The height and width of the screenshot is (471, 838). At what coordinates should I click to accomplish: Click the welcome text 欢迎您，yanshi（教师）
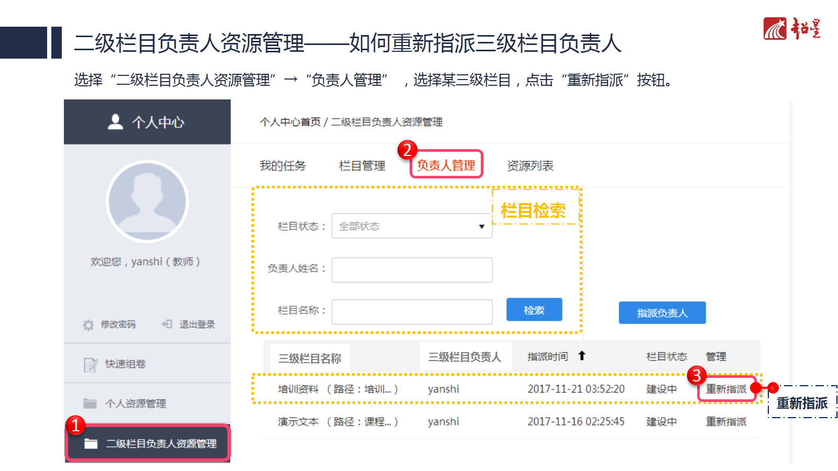[145, 261]
